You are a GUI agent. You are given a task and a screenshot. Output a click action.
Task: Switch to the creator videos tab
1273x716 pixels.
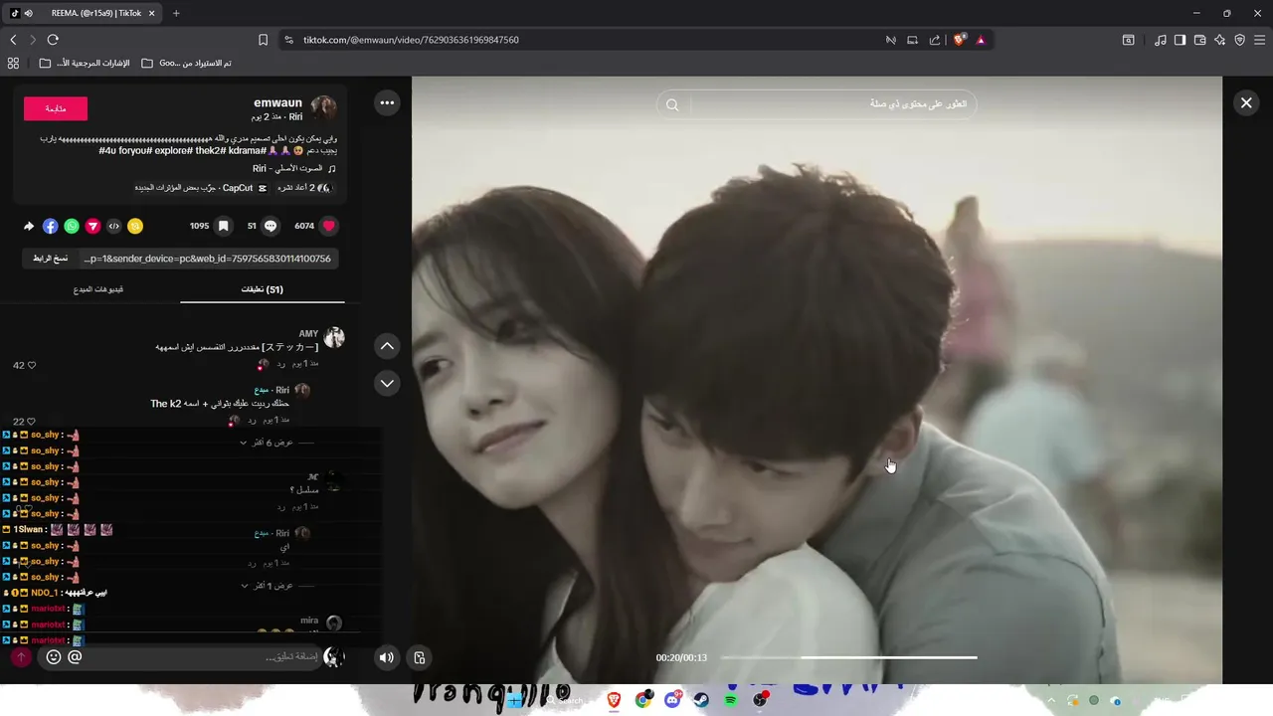pyautogui.click(x=98, y=289)
